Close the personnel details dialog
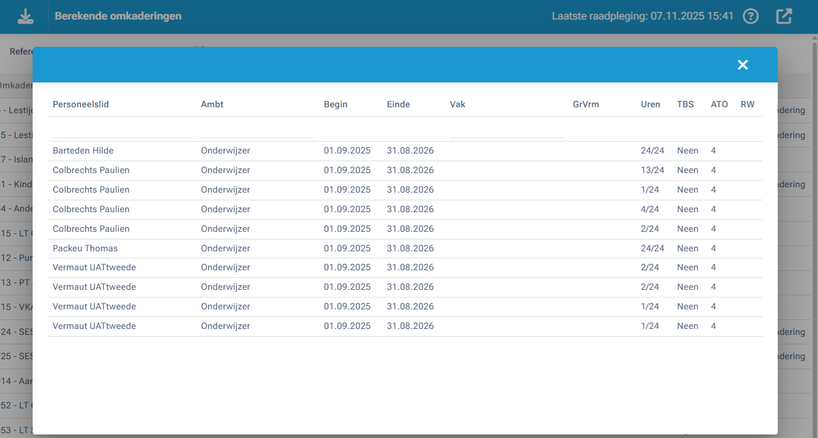The width and height of the screenshot is (818, 438). [743, 65]
